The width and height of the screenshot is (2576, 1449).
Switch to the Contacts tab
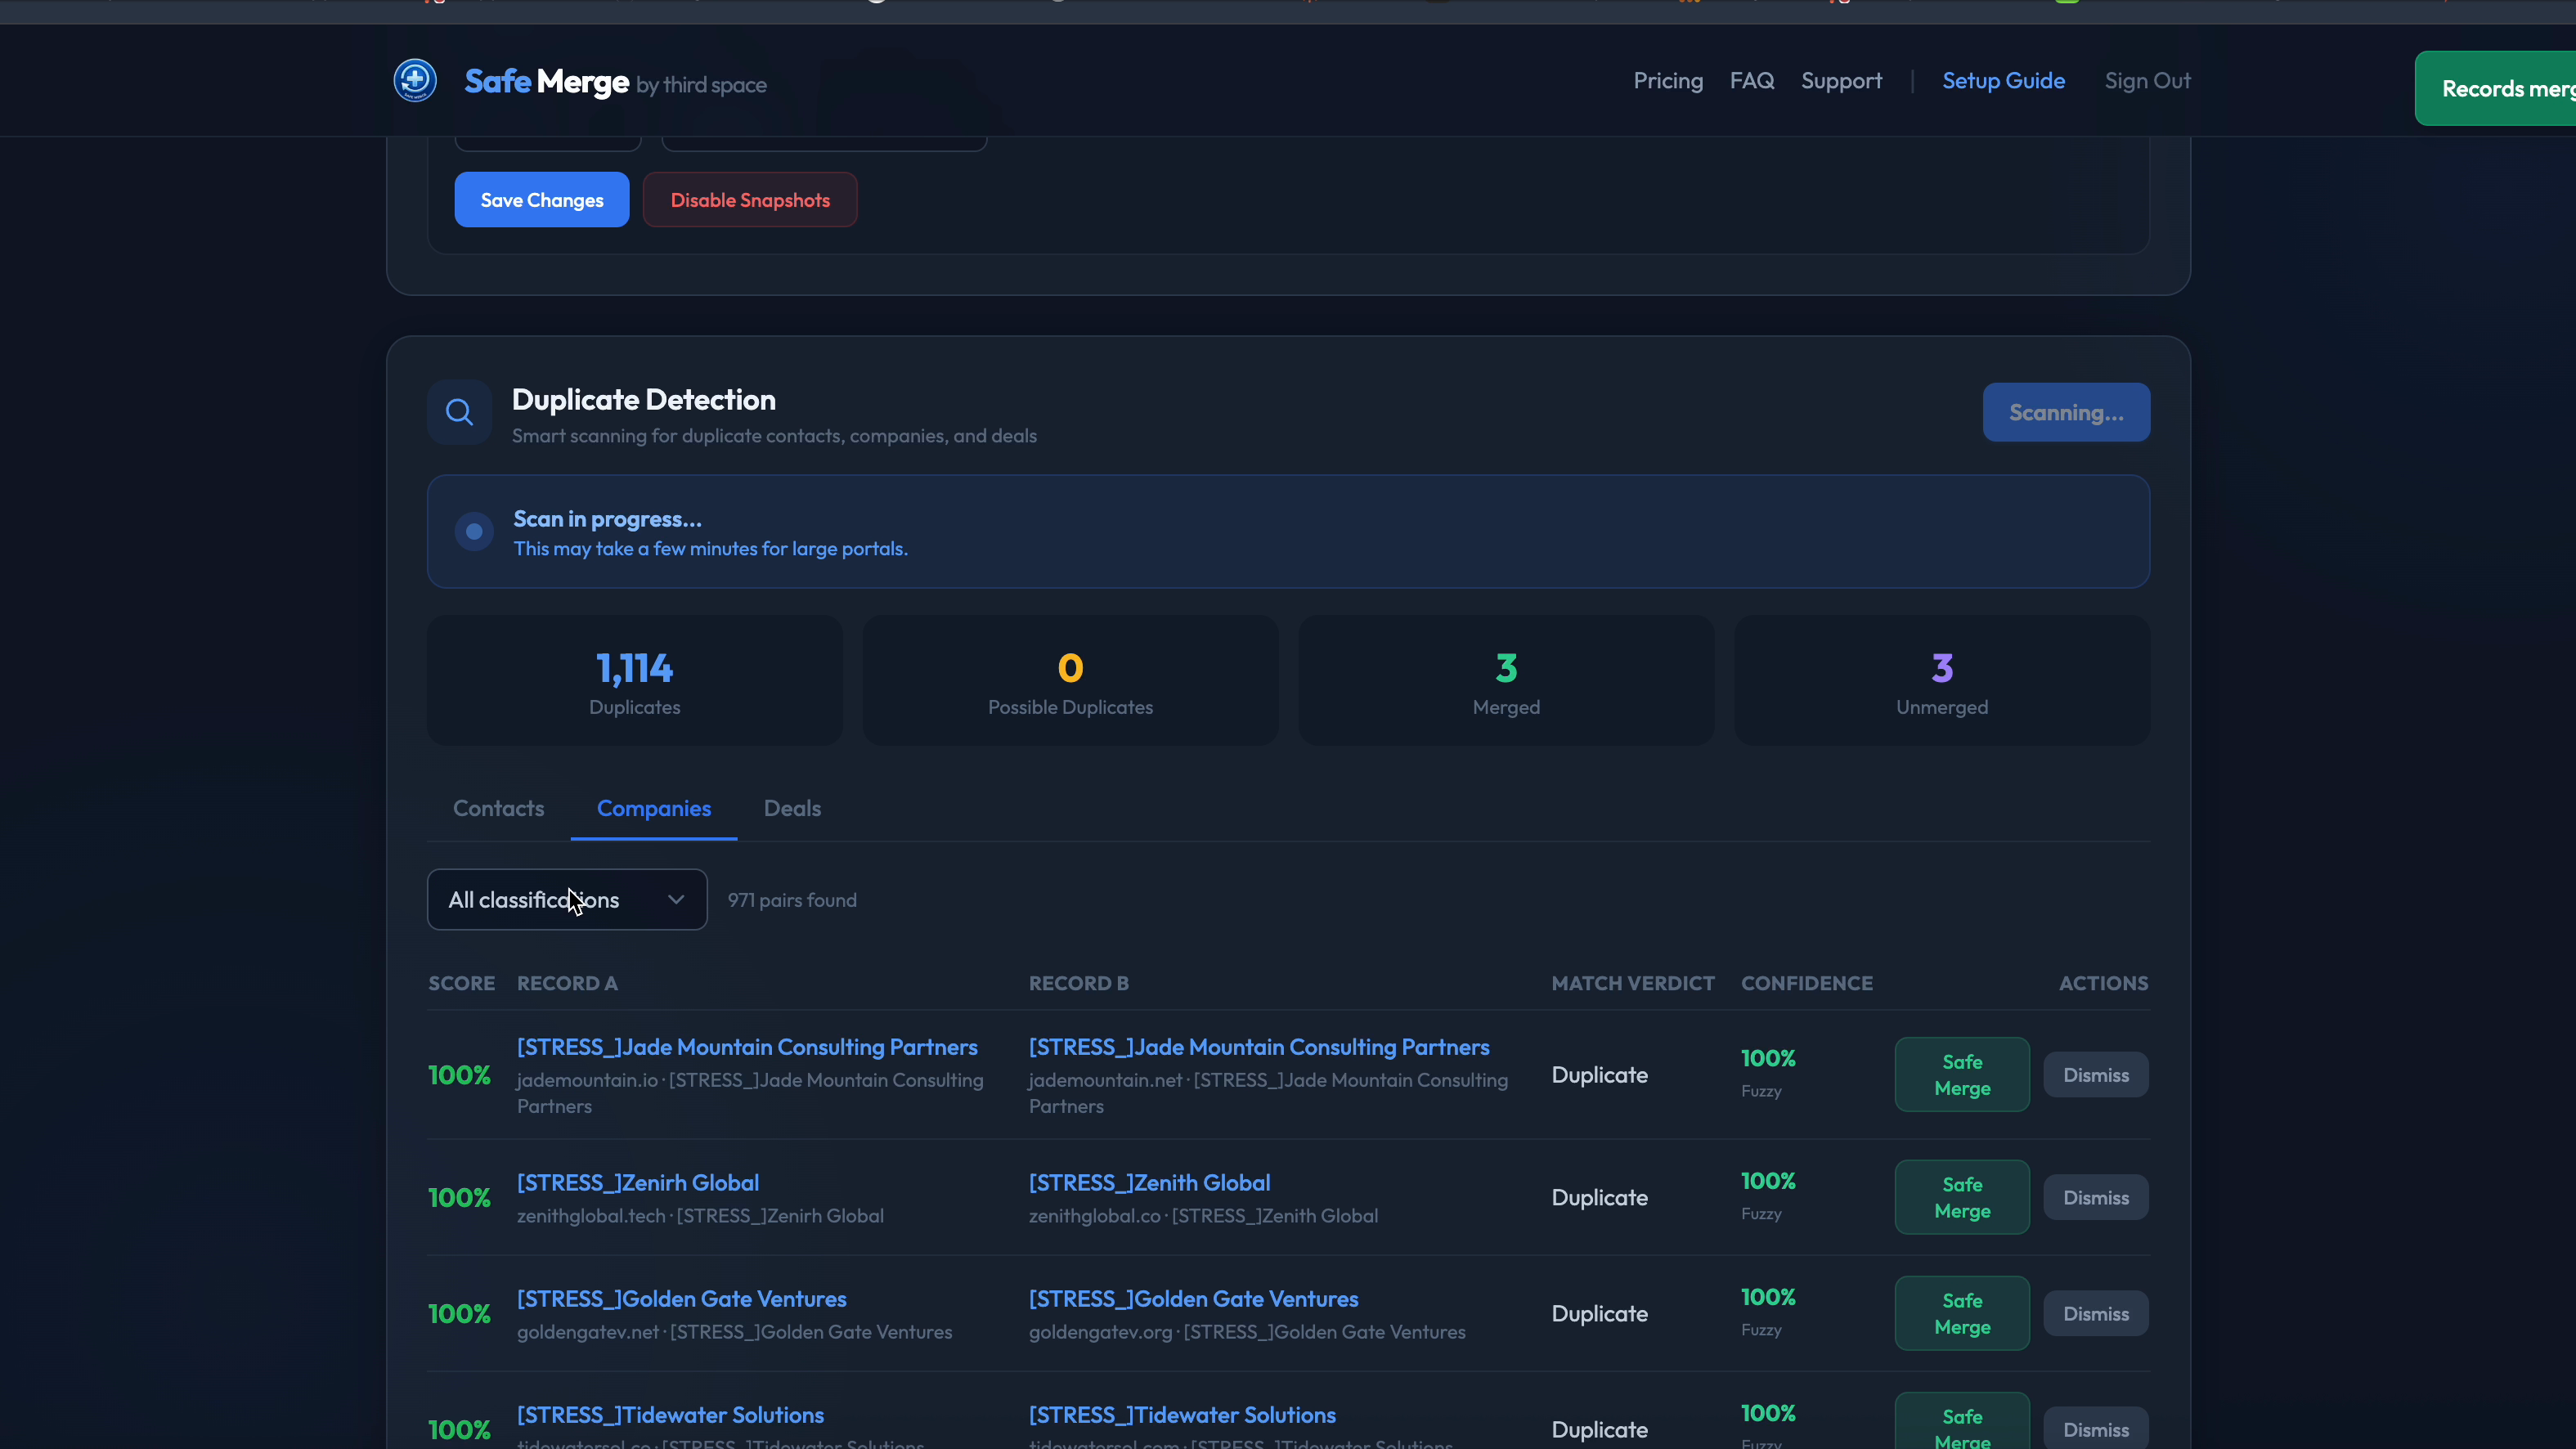pyautogui.click(x=498, y=808)
